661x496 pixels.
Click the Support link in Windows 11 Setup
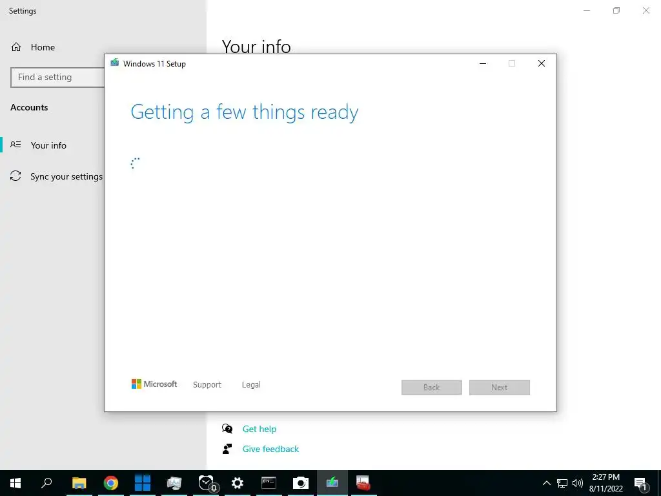pos(207,385)
